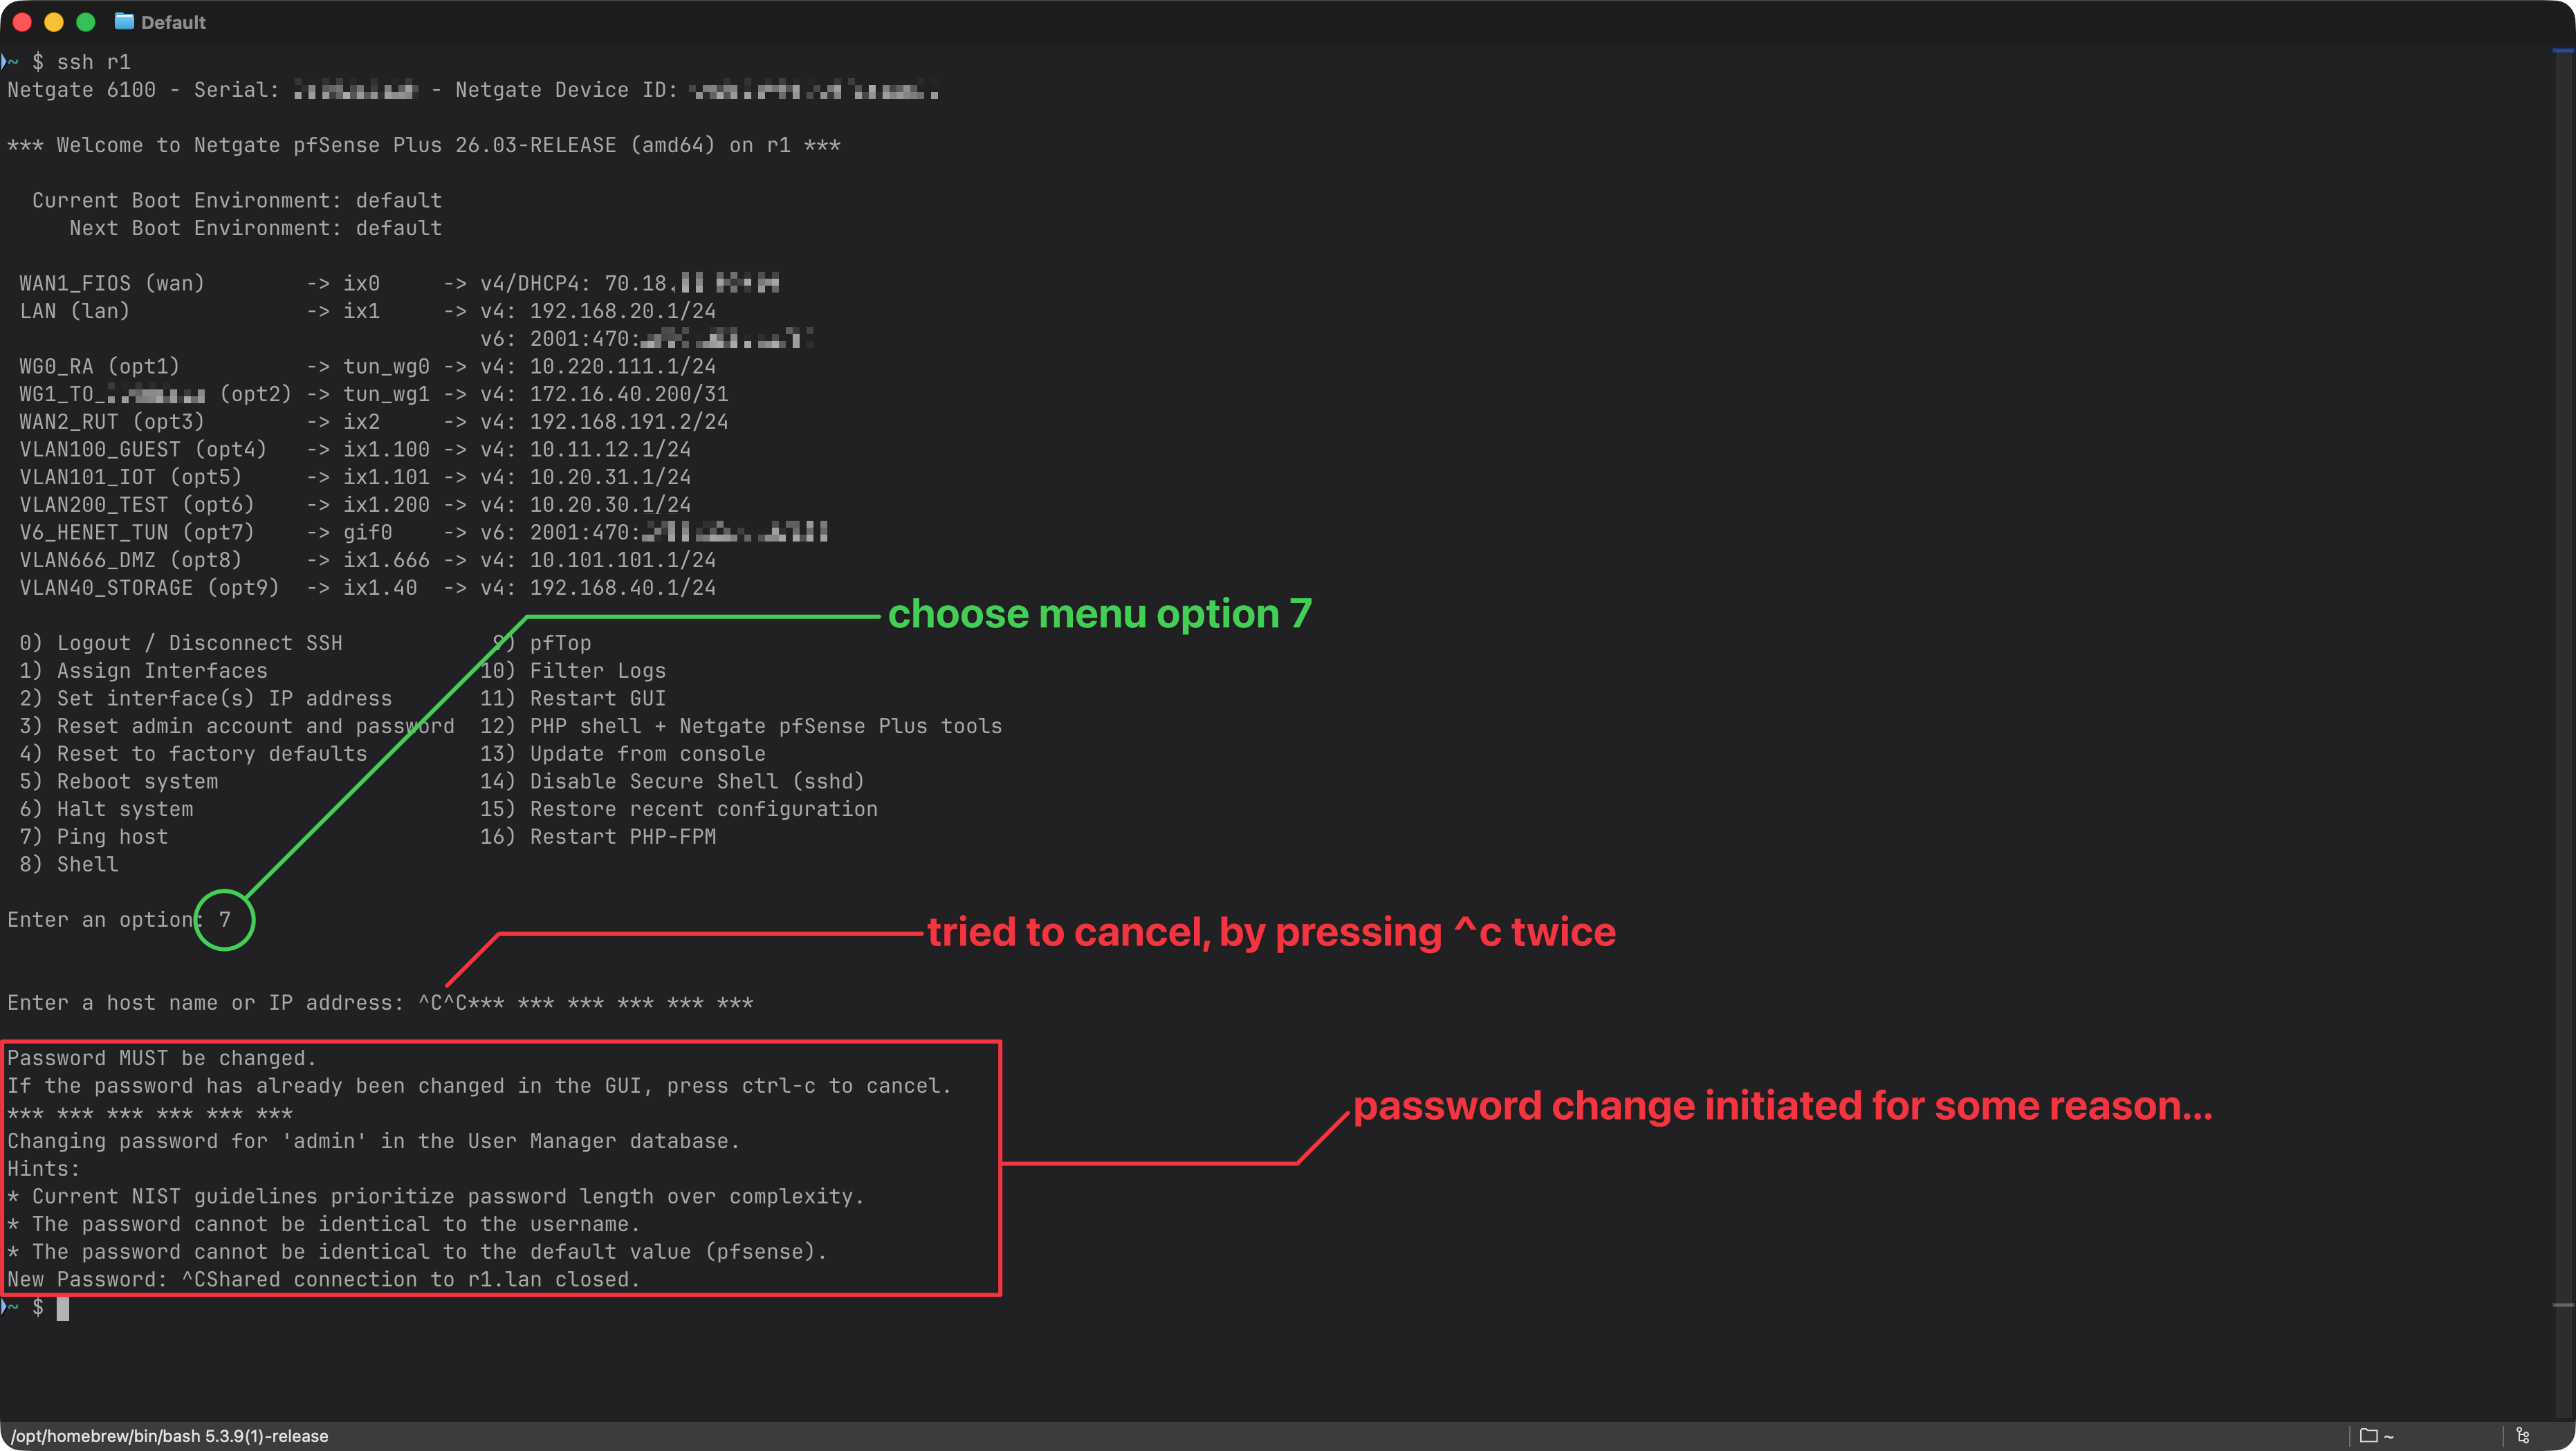The width and height of the screenshot is (2576, 1451).
Task: Click the red close window button
Action: [22, 22]
